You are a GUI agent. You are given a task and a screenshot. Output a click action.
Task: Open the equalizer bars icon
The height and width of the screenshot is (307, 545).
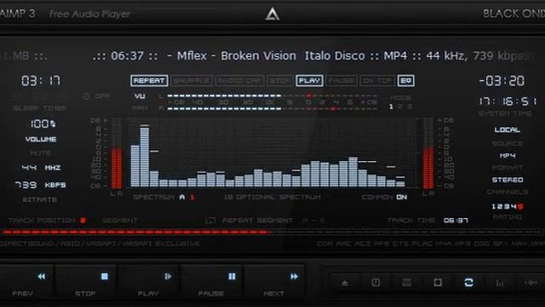coord(500,282)
